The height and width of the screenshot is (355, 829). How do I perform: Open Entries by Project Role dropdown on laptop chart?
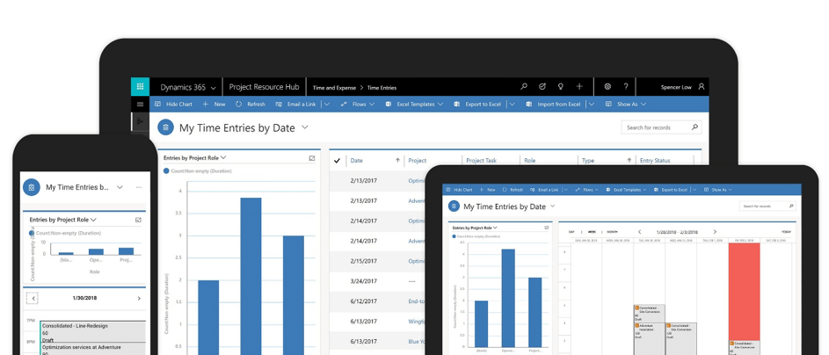tap(195, 157)
